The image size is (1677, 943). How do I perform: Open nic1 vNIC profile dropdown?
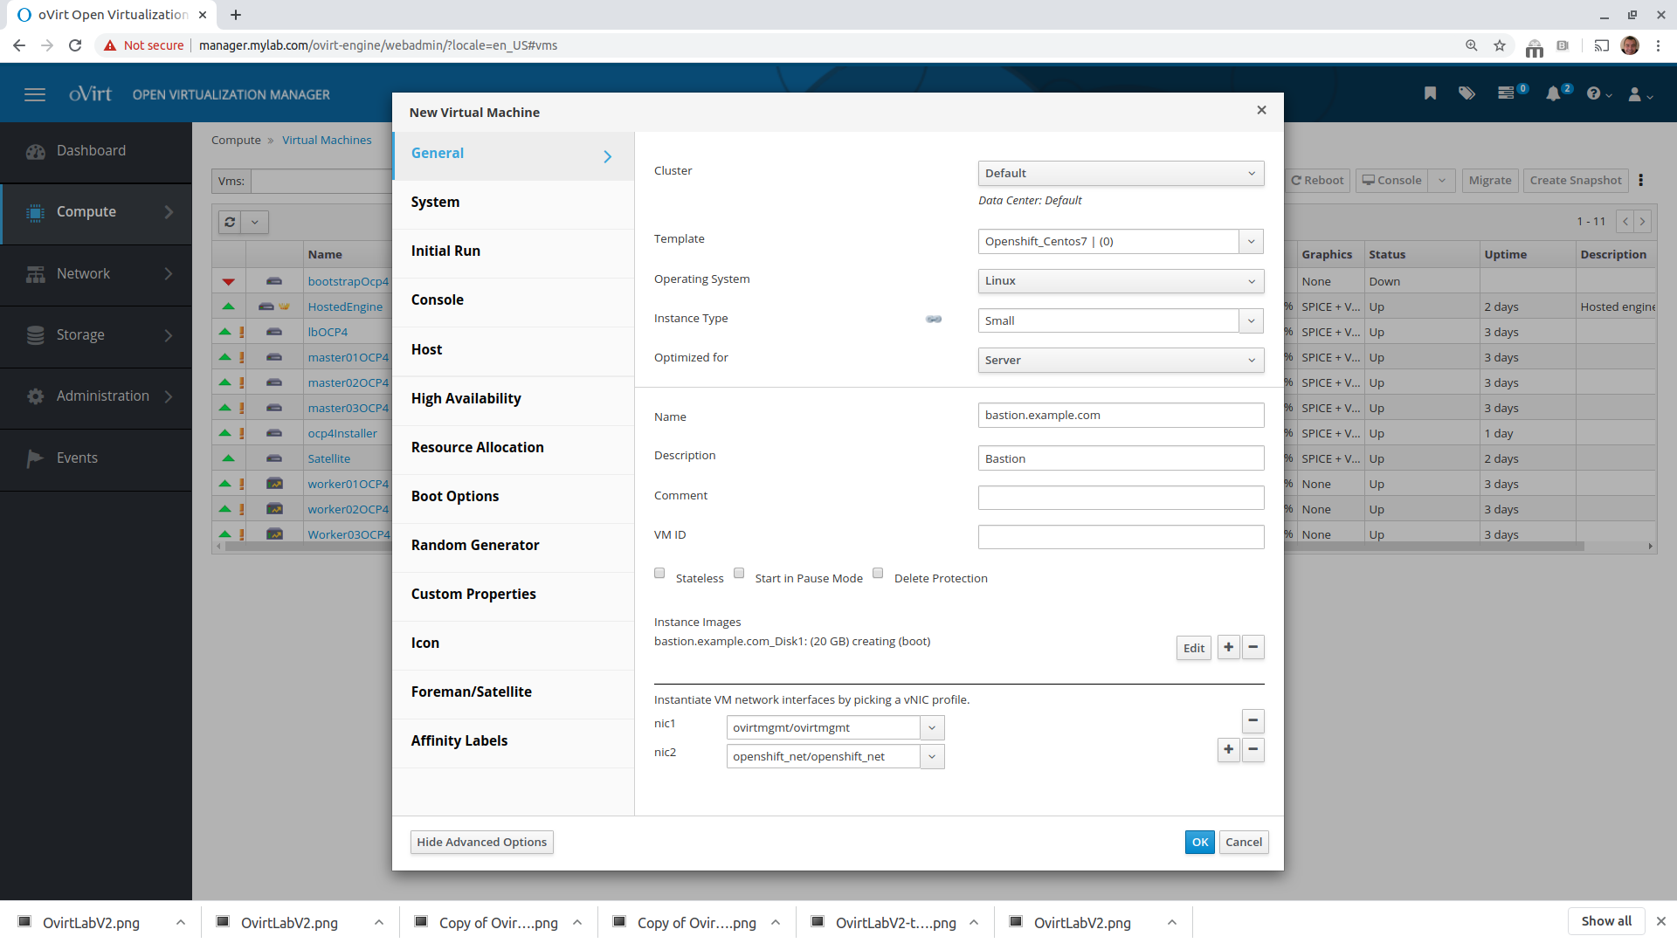[932, 727]
